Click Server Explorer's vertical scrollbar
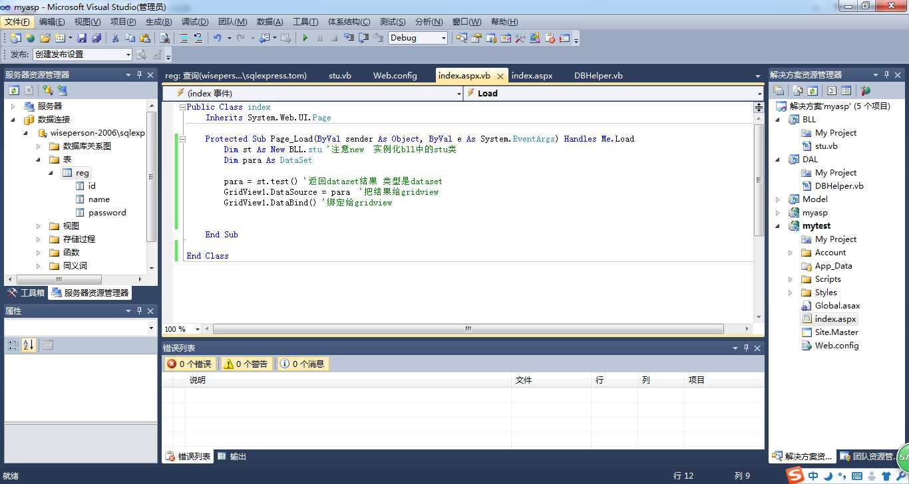Viewport: 909px width, 484px height. (x=152, y=177)
